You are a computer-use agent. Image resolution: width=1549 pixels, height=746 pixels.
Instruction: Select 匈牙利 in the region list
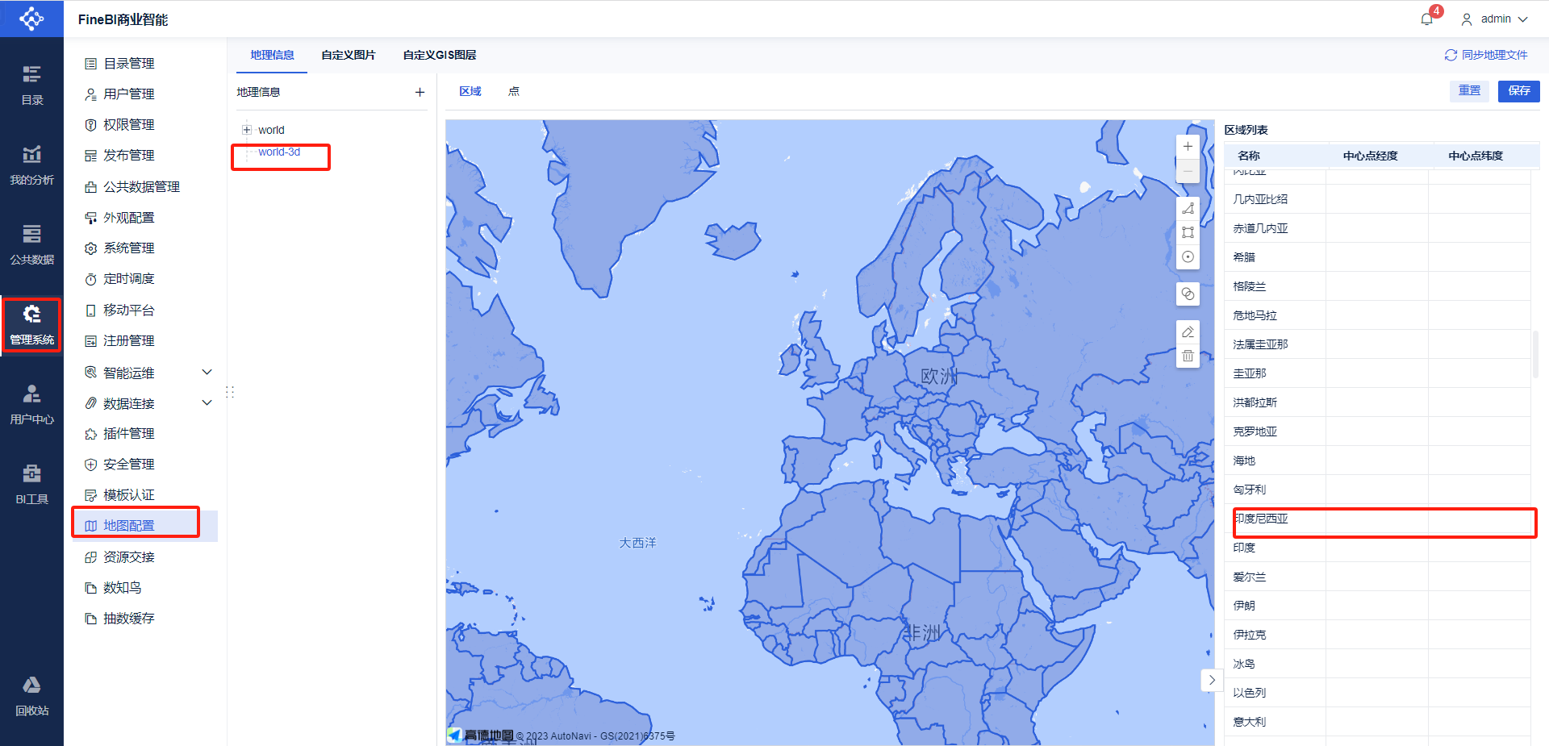pyautogui.click(x=1249, y=490)
